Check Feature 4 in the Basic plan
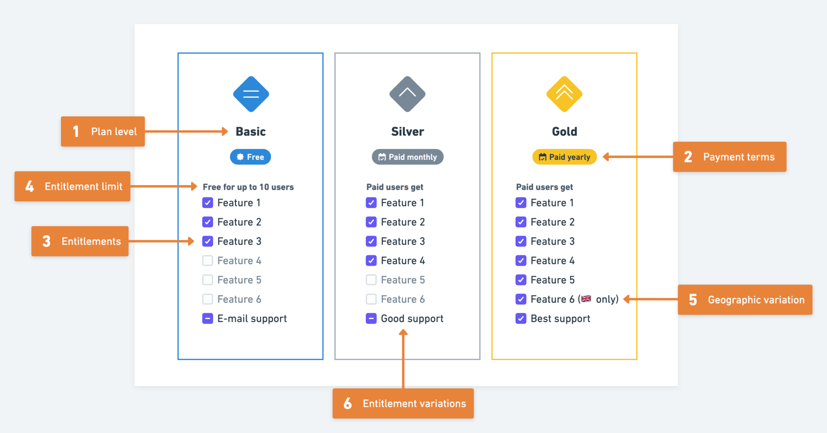The image size is (827, 433). coord(208,261)
